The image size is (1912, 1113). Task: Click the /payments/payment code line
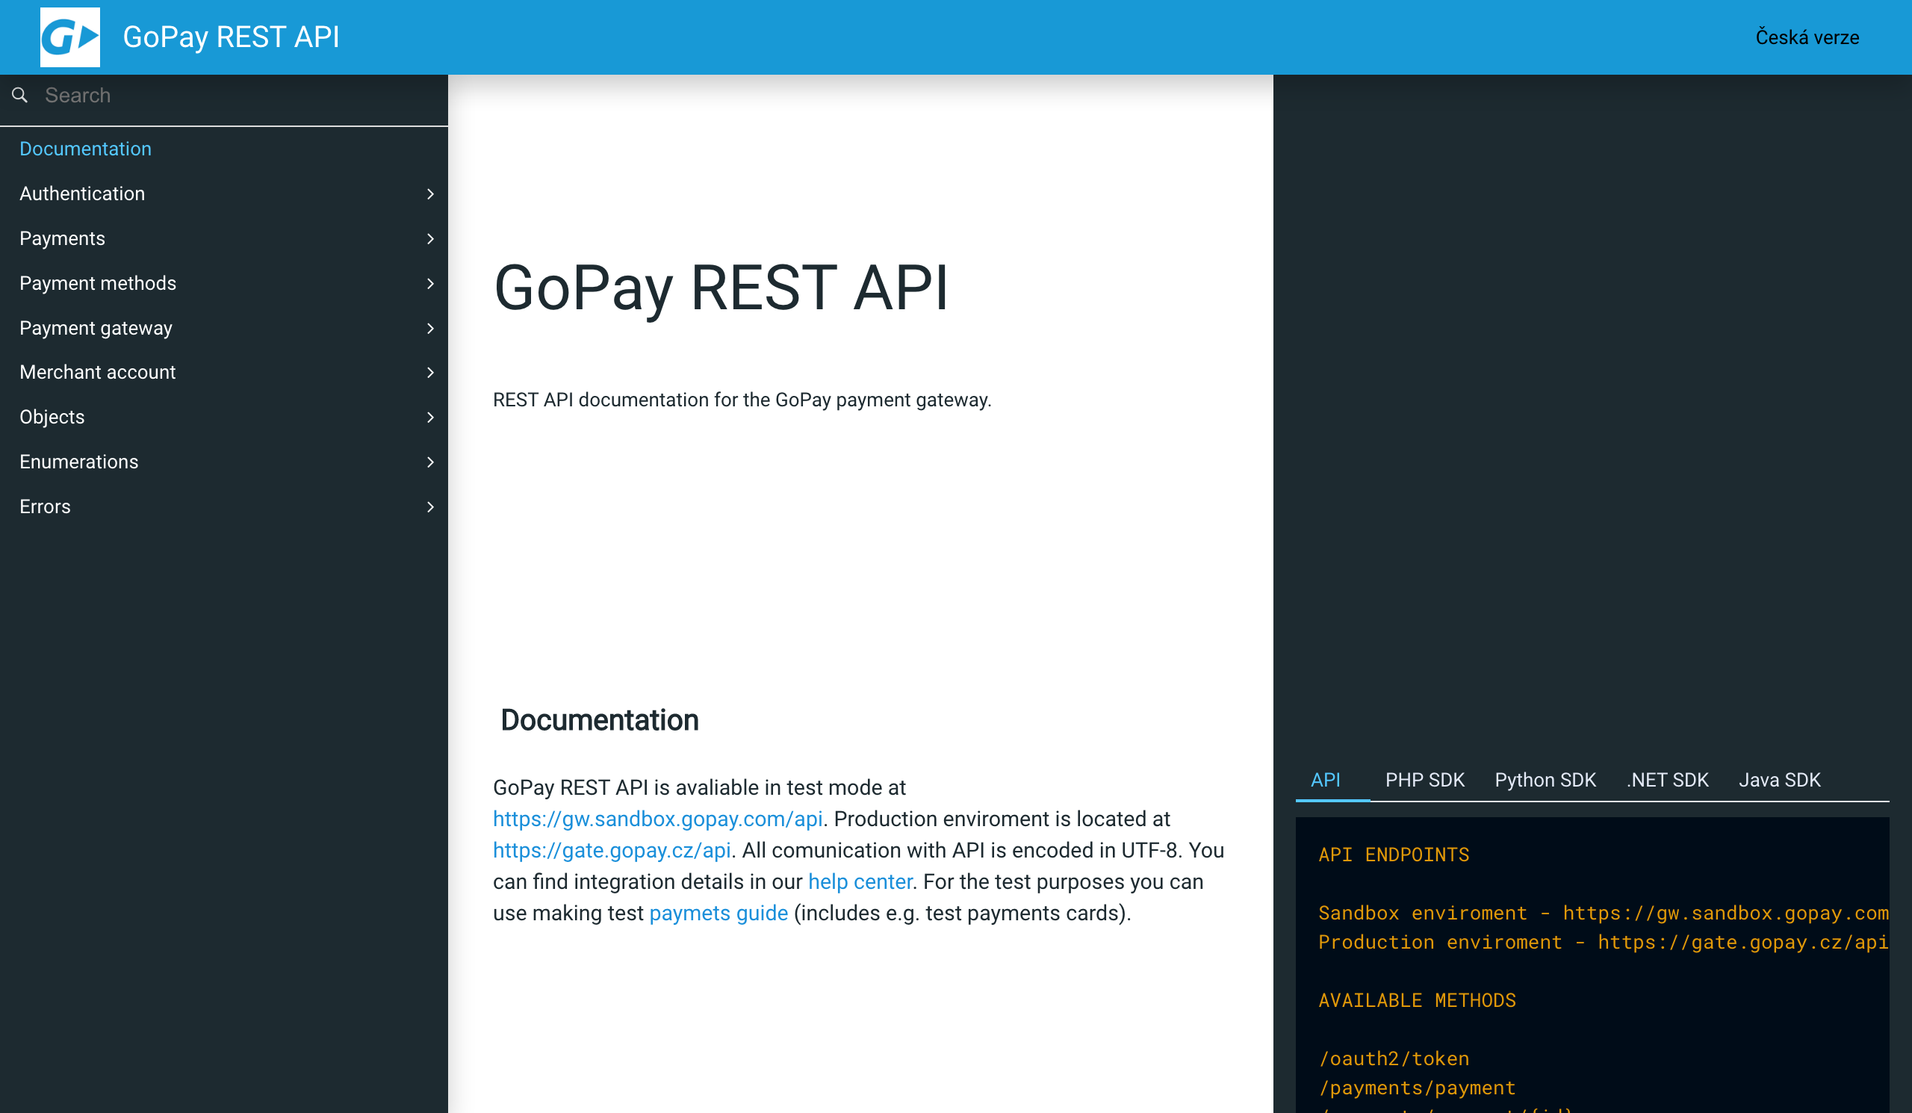(x=1417, y=1088)
